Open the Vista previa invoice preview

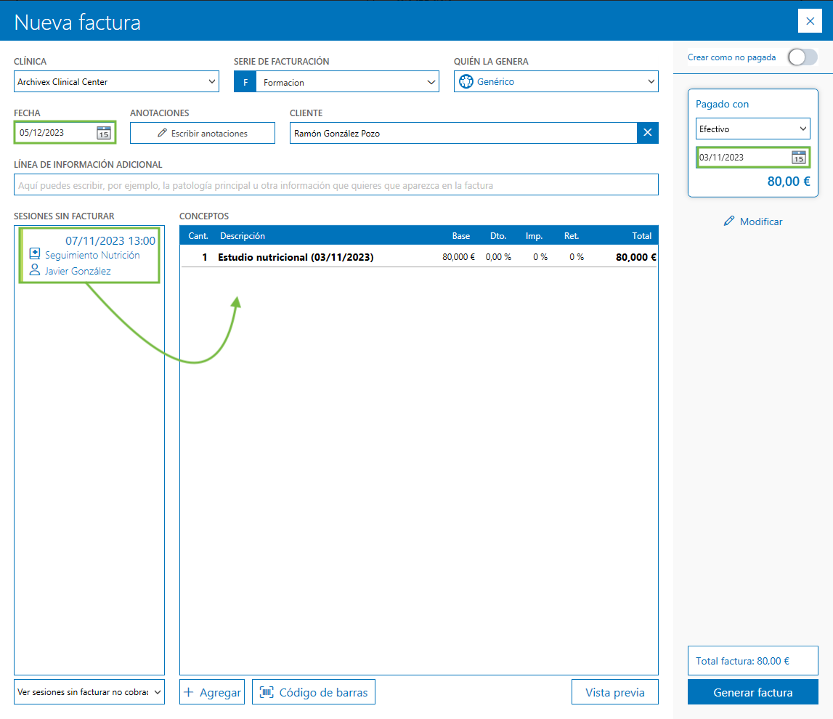coord(614,692)
